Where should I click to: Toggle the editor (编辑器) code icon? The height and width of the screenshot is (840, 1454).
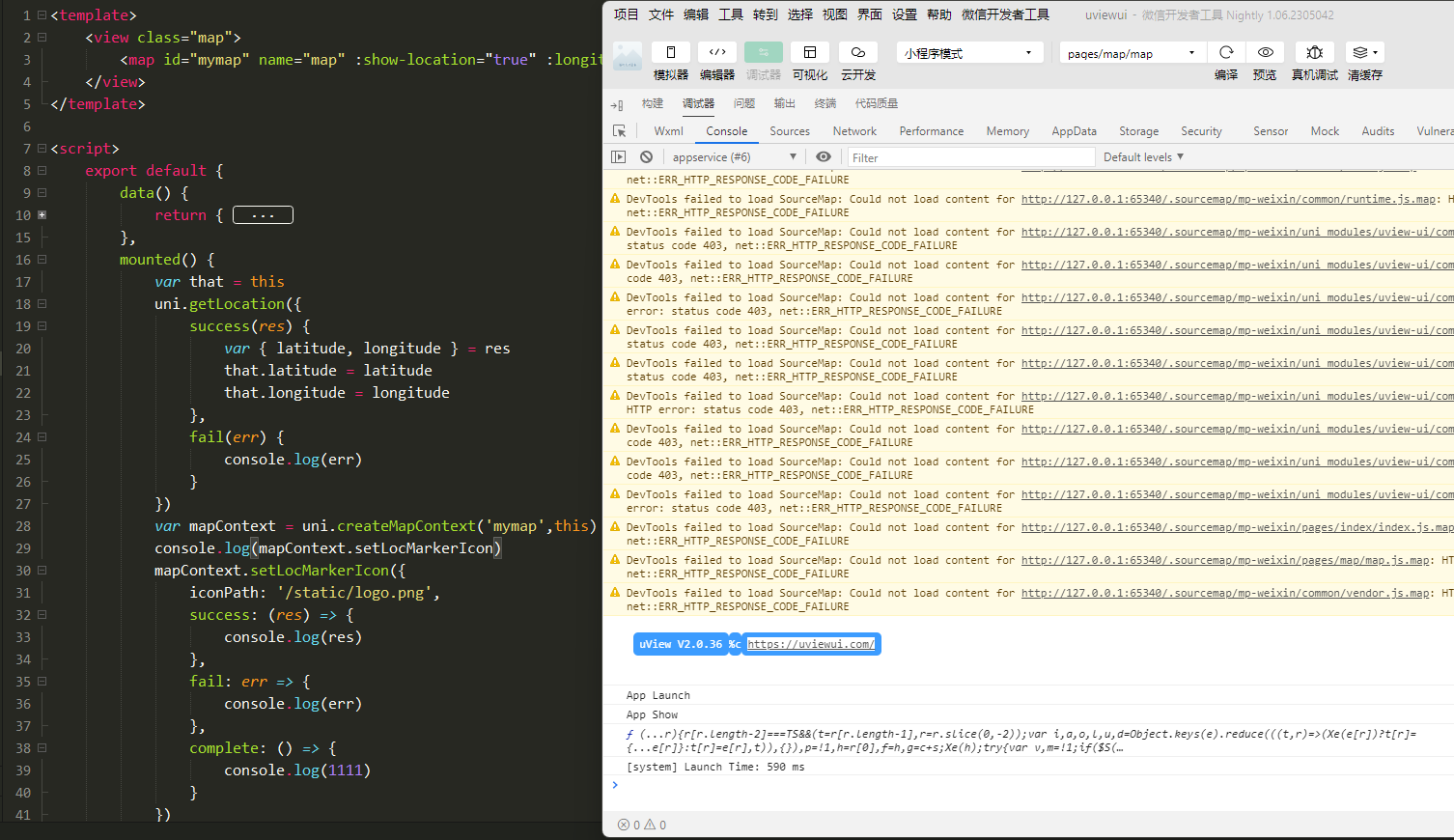[x=717, y=52]
